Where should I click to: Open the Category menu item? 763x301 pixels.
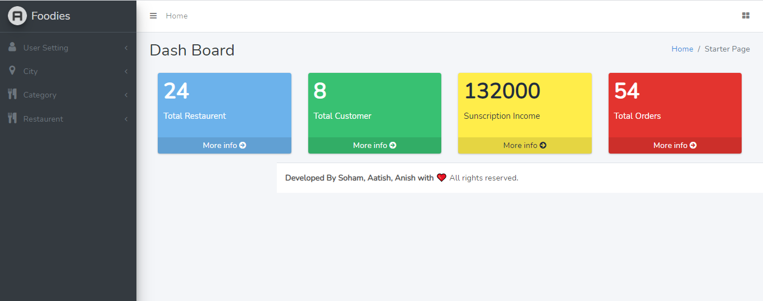pyautogui.click(x=68, y=95)
